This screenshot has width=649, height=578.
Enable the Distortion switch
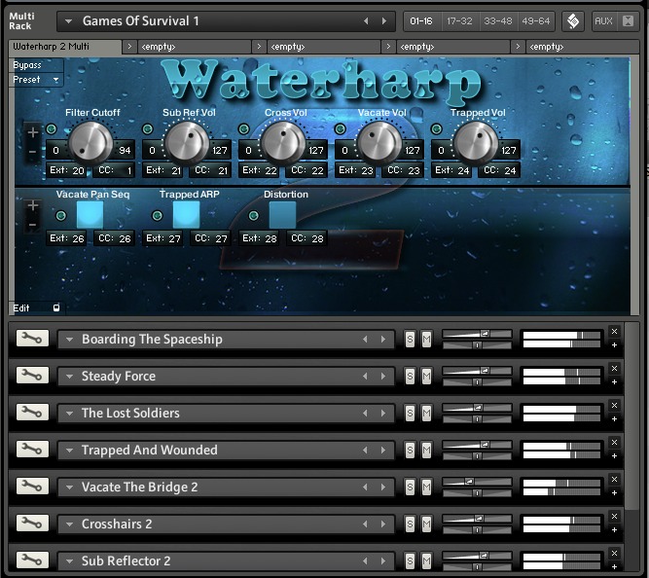pos(282,214)
